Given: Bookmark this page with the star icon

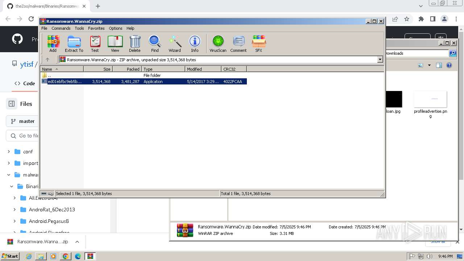Looking at the screenshot, I should [x=407, y=19].
